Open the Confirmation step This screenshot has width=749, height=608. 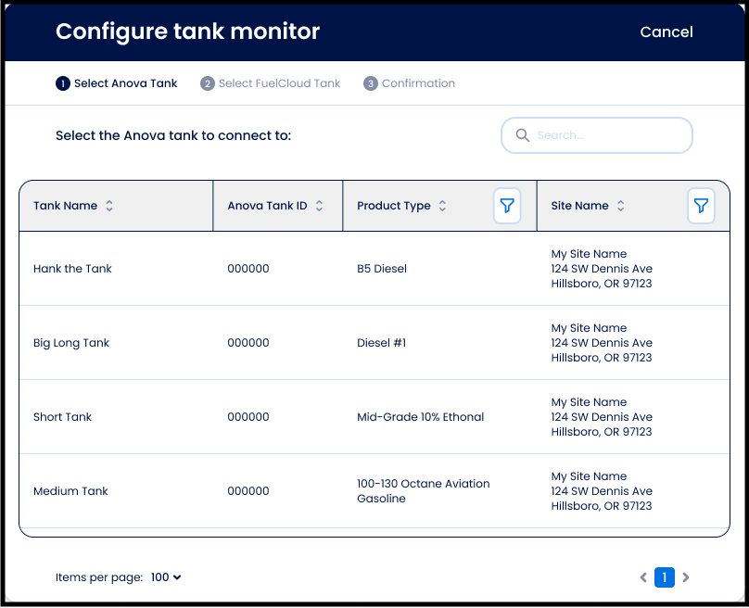point(409,83)
